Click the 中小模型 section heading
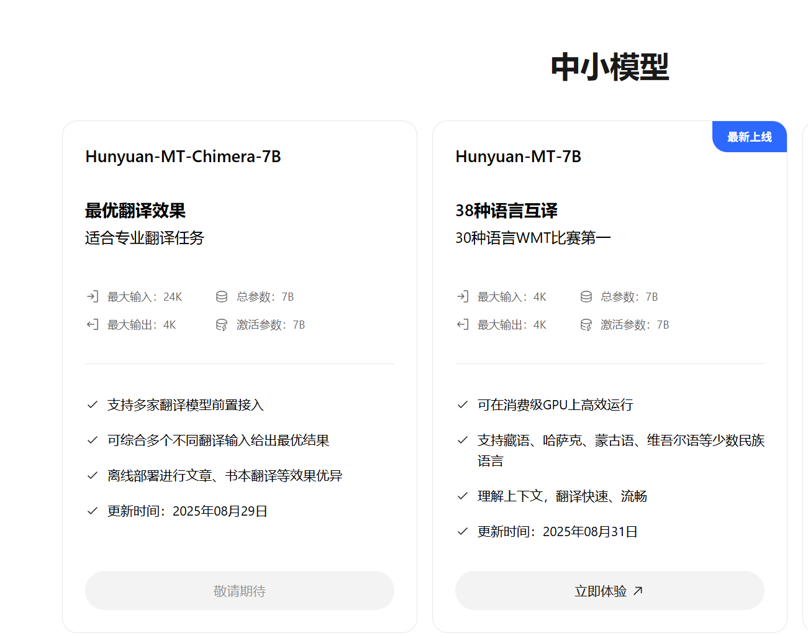This screenshot has width=808, height=638. point(610,66)
